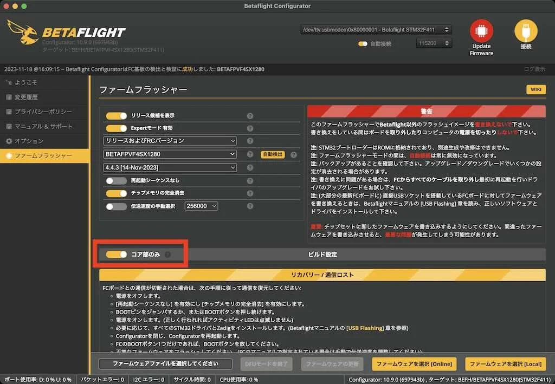Click the WIKI button

[536, 89]
